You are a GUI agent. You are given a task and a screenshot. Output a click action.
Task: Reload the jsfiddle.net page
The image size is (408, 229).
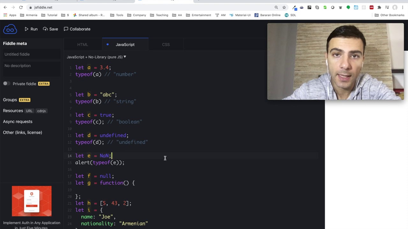[21, 7]
